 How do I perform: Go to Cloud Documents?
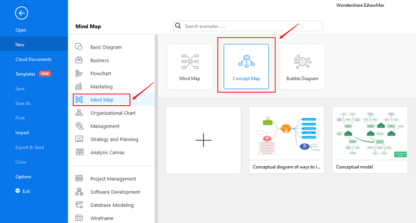pyautogui.click(x=33, y=59)
